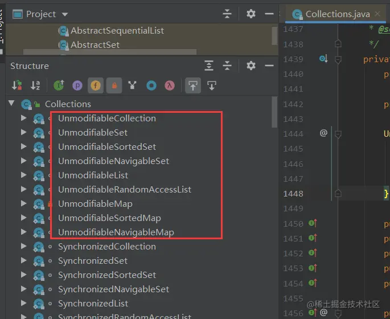Fold the code block at line 1439
This screenshot has width=390, height=319.
pos(338,59)
